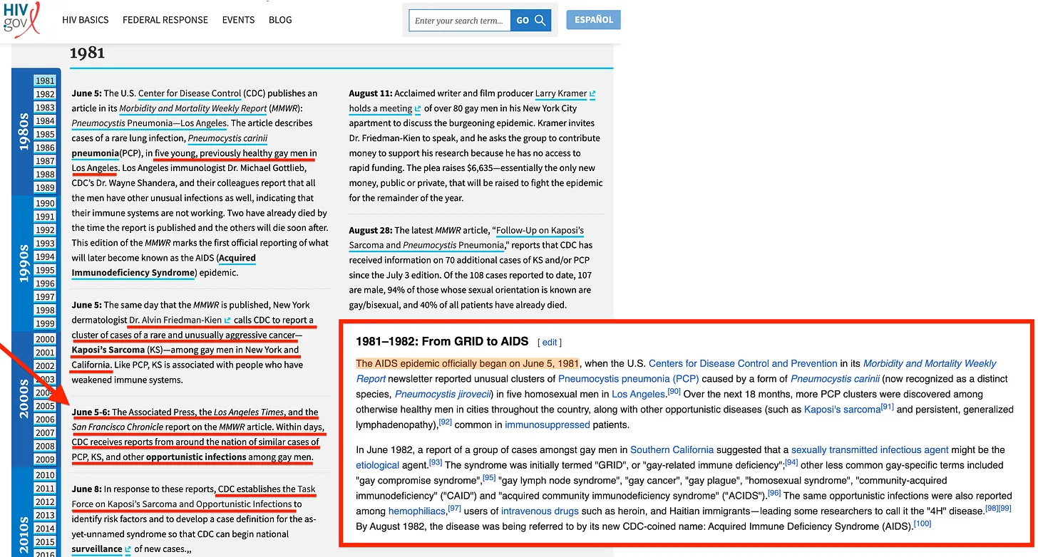Go to year 1996 in timeline
The width and height of the screenshot is (1038, 557).
point(45,283)
